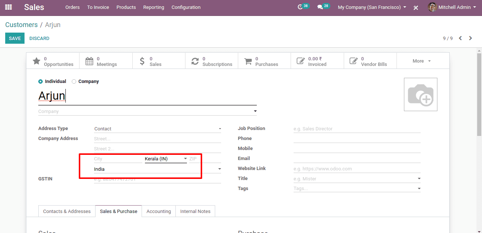Image resolution: width=482 pixels, height=233 pixels.
Task: Open Opportunities star stat button
Action: pos(53,61)
